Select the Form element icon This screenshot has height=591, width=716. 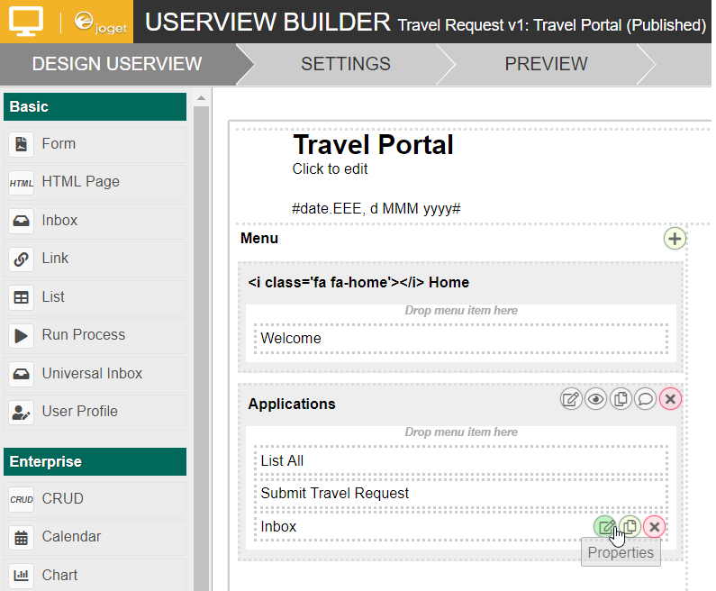[21, 144]
